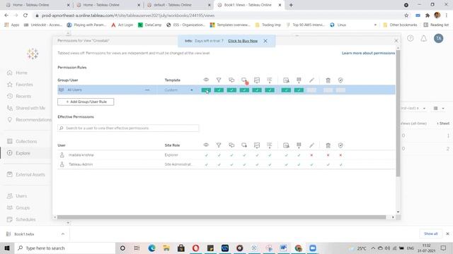The image size is (453, 254).
Task: Click Download Image icon in Permission Rules header
Action: pyautogui.click(x=257, y=80)
